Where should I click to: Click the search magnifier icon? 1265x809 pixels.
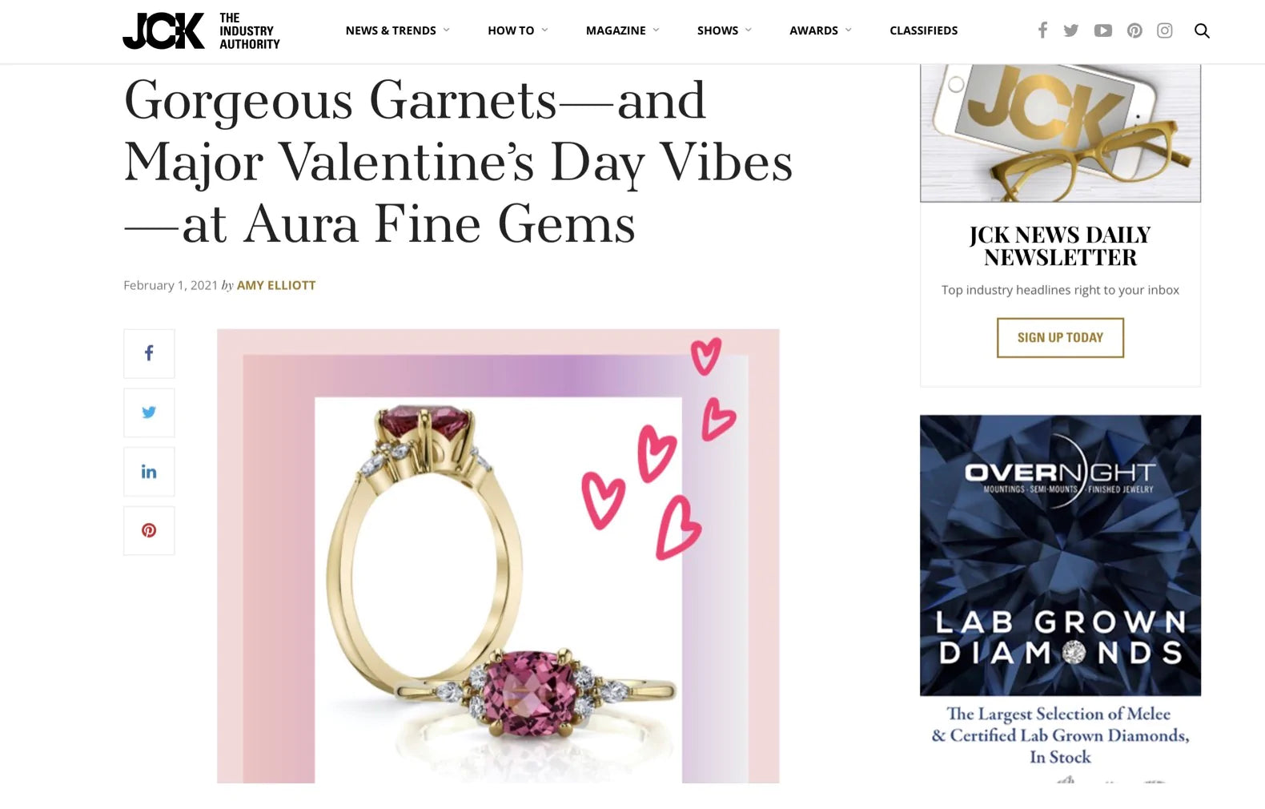point(1202,30)
